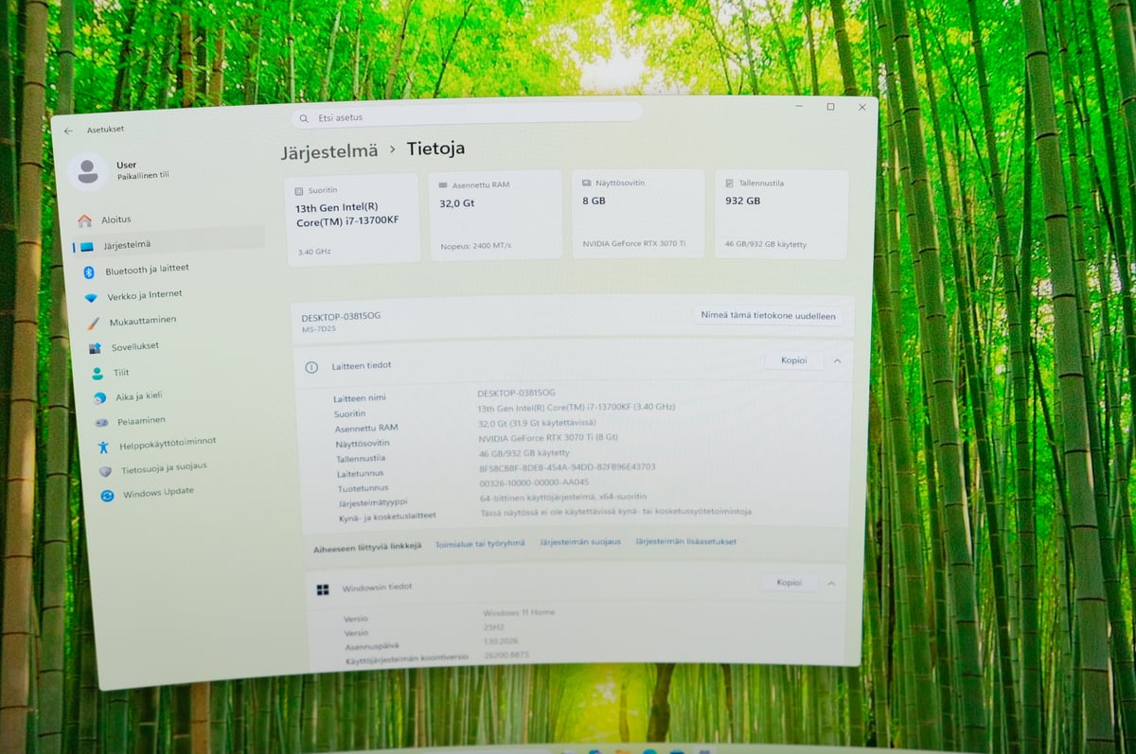Click the Windows 11 Home version text
This screenshot has width=1136, height=754.
pyautogui.click(x=518, y=614)
